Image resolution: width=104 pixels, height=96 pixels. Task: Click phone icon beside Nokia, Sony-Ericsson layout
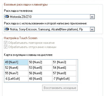pos(7,29)
